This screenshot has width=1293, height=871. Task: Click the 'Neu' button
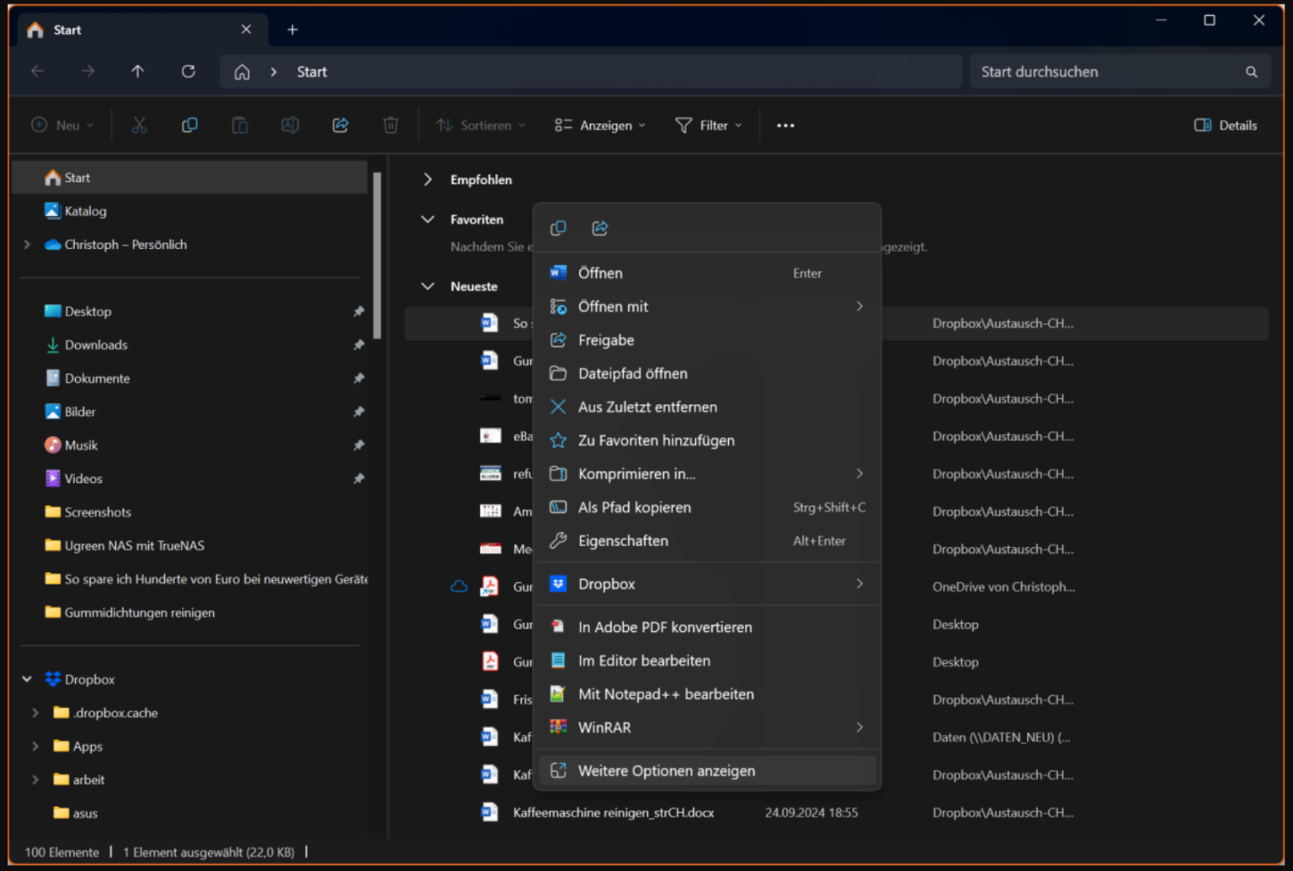point(59,125)
